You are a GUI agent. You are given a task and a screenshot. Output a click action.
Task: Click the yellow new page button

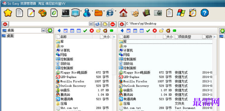click(105, 24)
